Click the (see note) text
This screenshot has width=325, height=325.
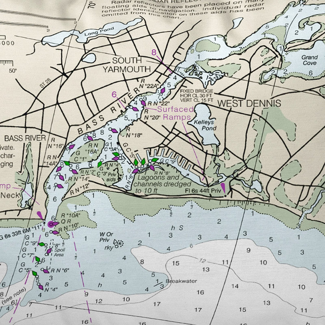[x=14, y=296]
